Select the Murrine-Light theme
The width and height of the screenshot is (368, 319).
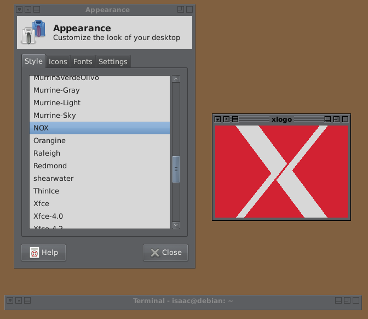point(100,103)
